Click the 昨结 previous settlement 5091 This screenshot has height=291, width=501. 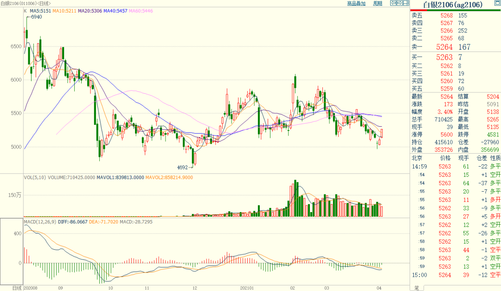[493, 104]
